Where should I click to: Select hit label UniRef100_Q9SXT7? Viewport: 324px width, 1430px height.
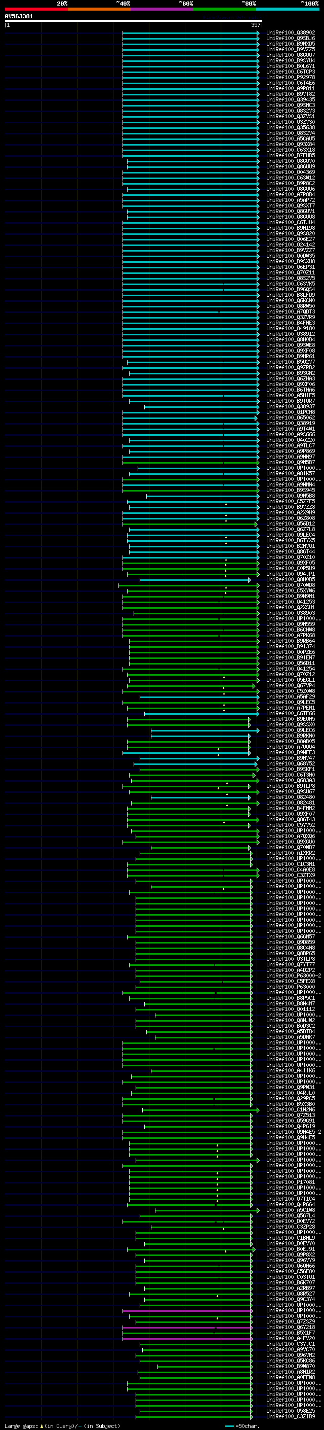(x=290, y=206)
